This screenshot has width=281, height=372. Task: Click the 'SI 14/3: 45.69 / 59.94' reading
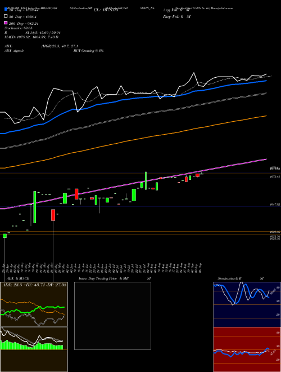coord(43,33)
